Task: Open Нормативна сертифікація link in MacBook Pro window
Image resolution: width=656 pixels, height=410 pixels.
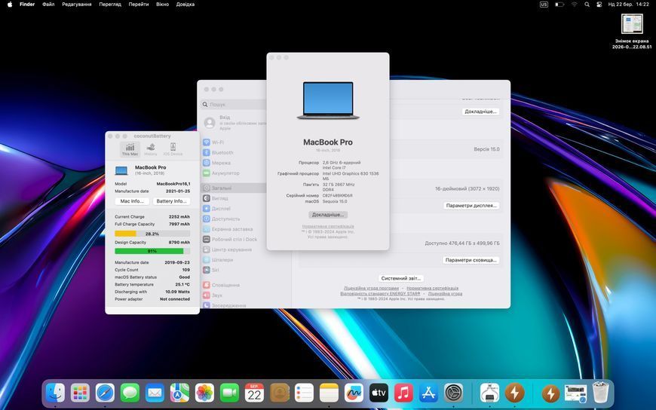Action: pyautogui.click(x=328, y=226)
